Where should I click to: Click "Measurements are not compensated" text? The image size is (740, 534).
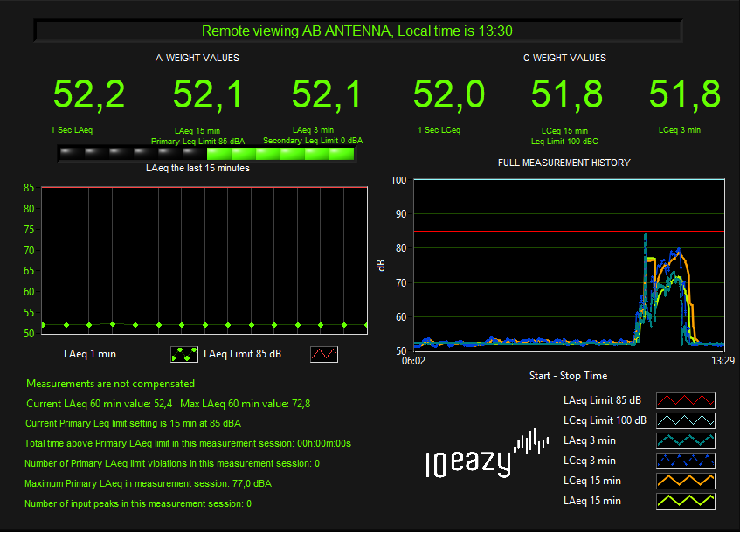pyautogui.click(x=111, y=384)
